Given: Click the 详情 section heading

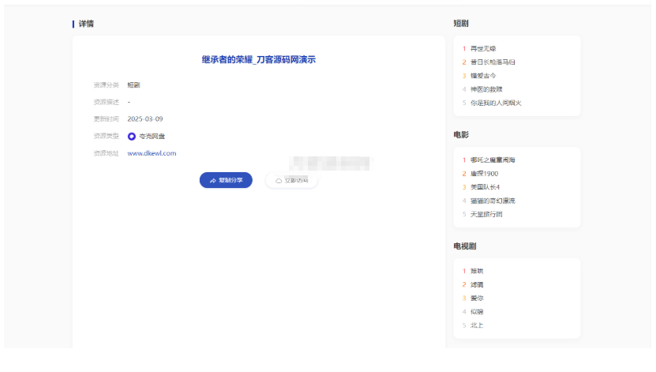Looking at the screenshot, I should click(86, 24).
